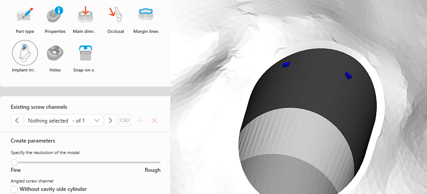Click 'Specify the resolution of the model' text
This screenshot has width=427, height=194.
pos(45,153)
